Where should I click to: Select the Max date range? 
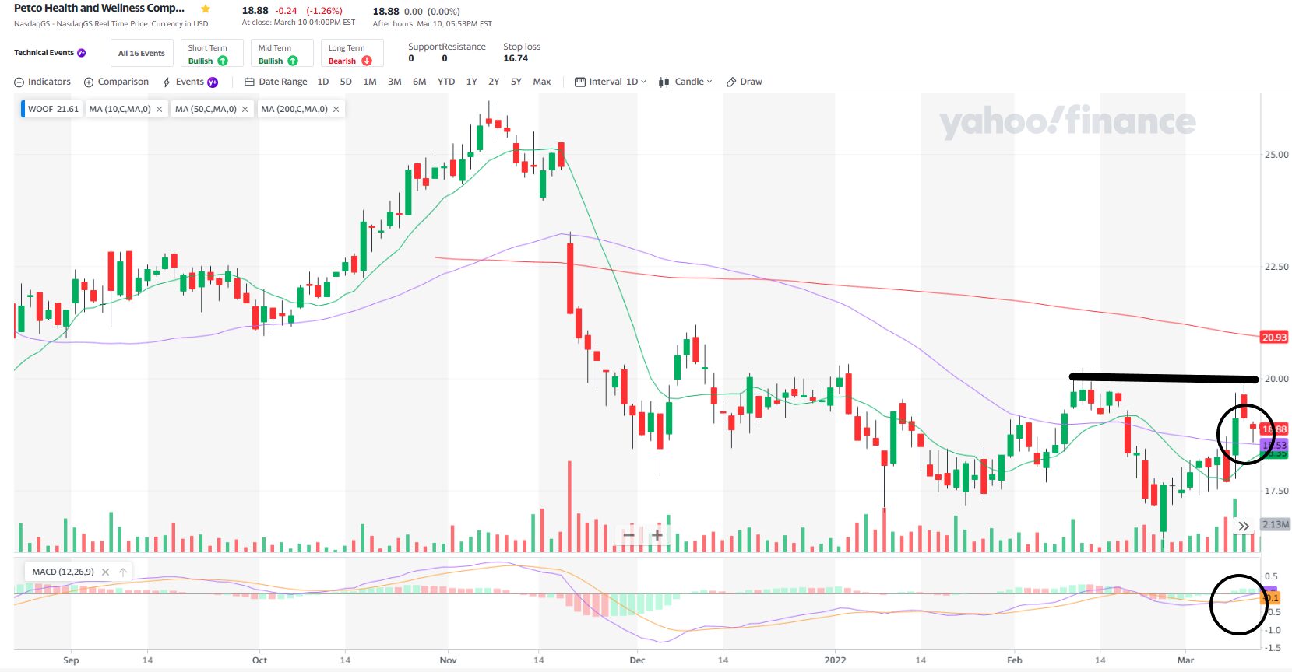(x=542, y=82)
